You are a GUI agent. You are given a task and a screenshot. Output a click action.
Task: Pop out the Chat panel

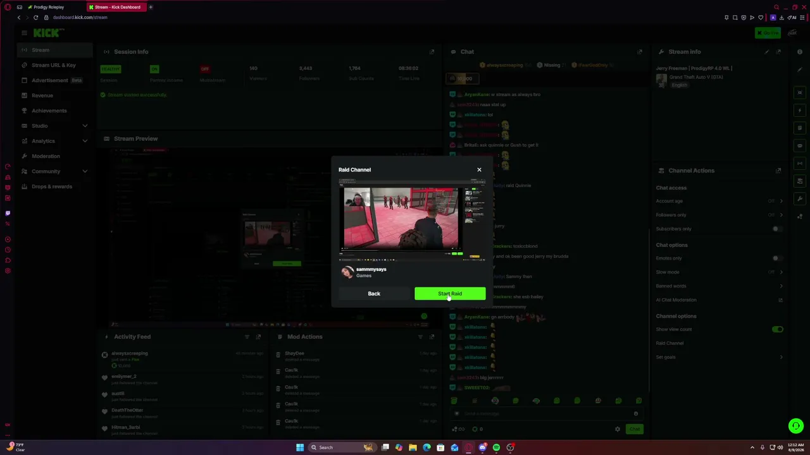[x=640, y=52]
